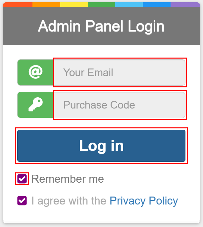Click the @ email icon
Screen dimensions: 203x227
(35, 72)
